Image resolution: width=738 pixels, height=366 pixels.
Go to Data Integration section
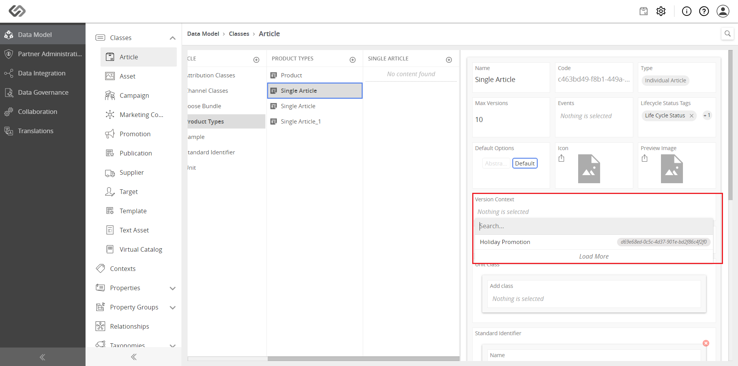tap(43, 73)
